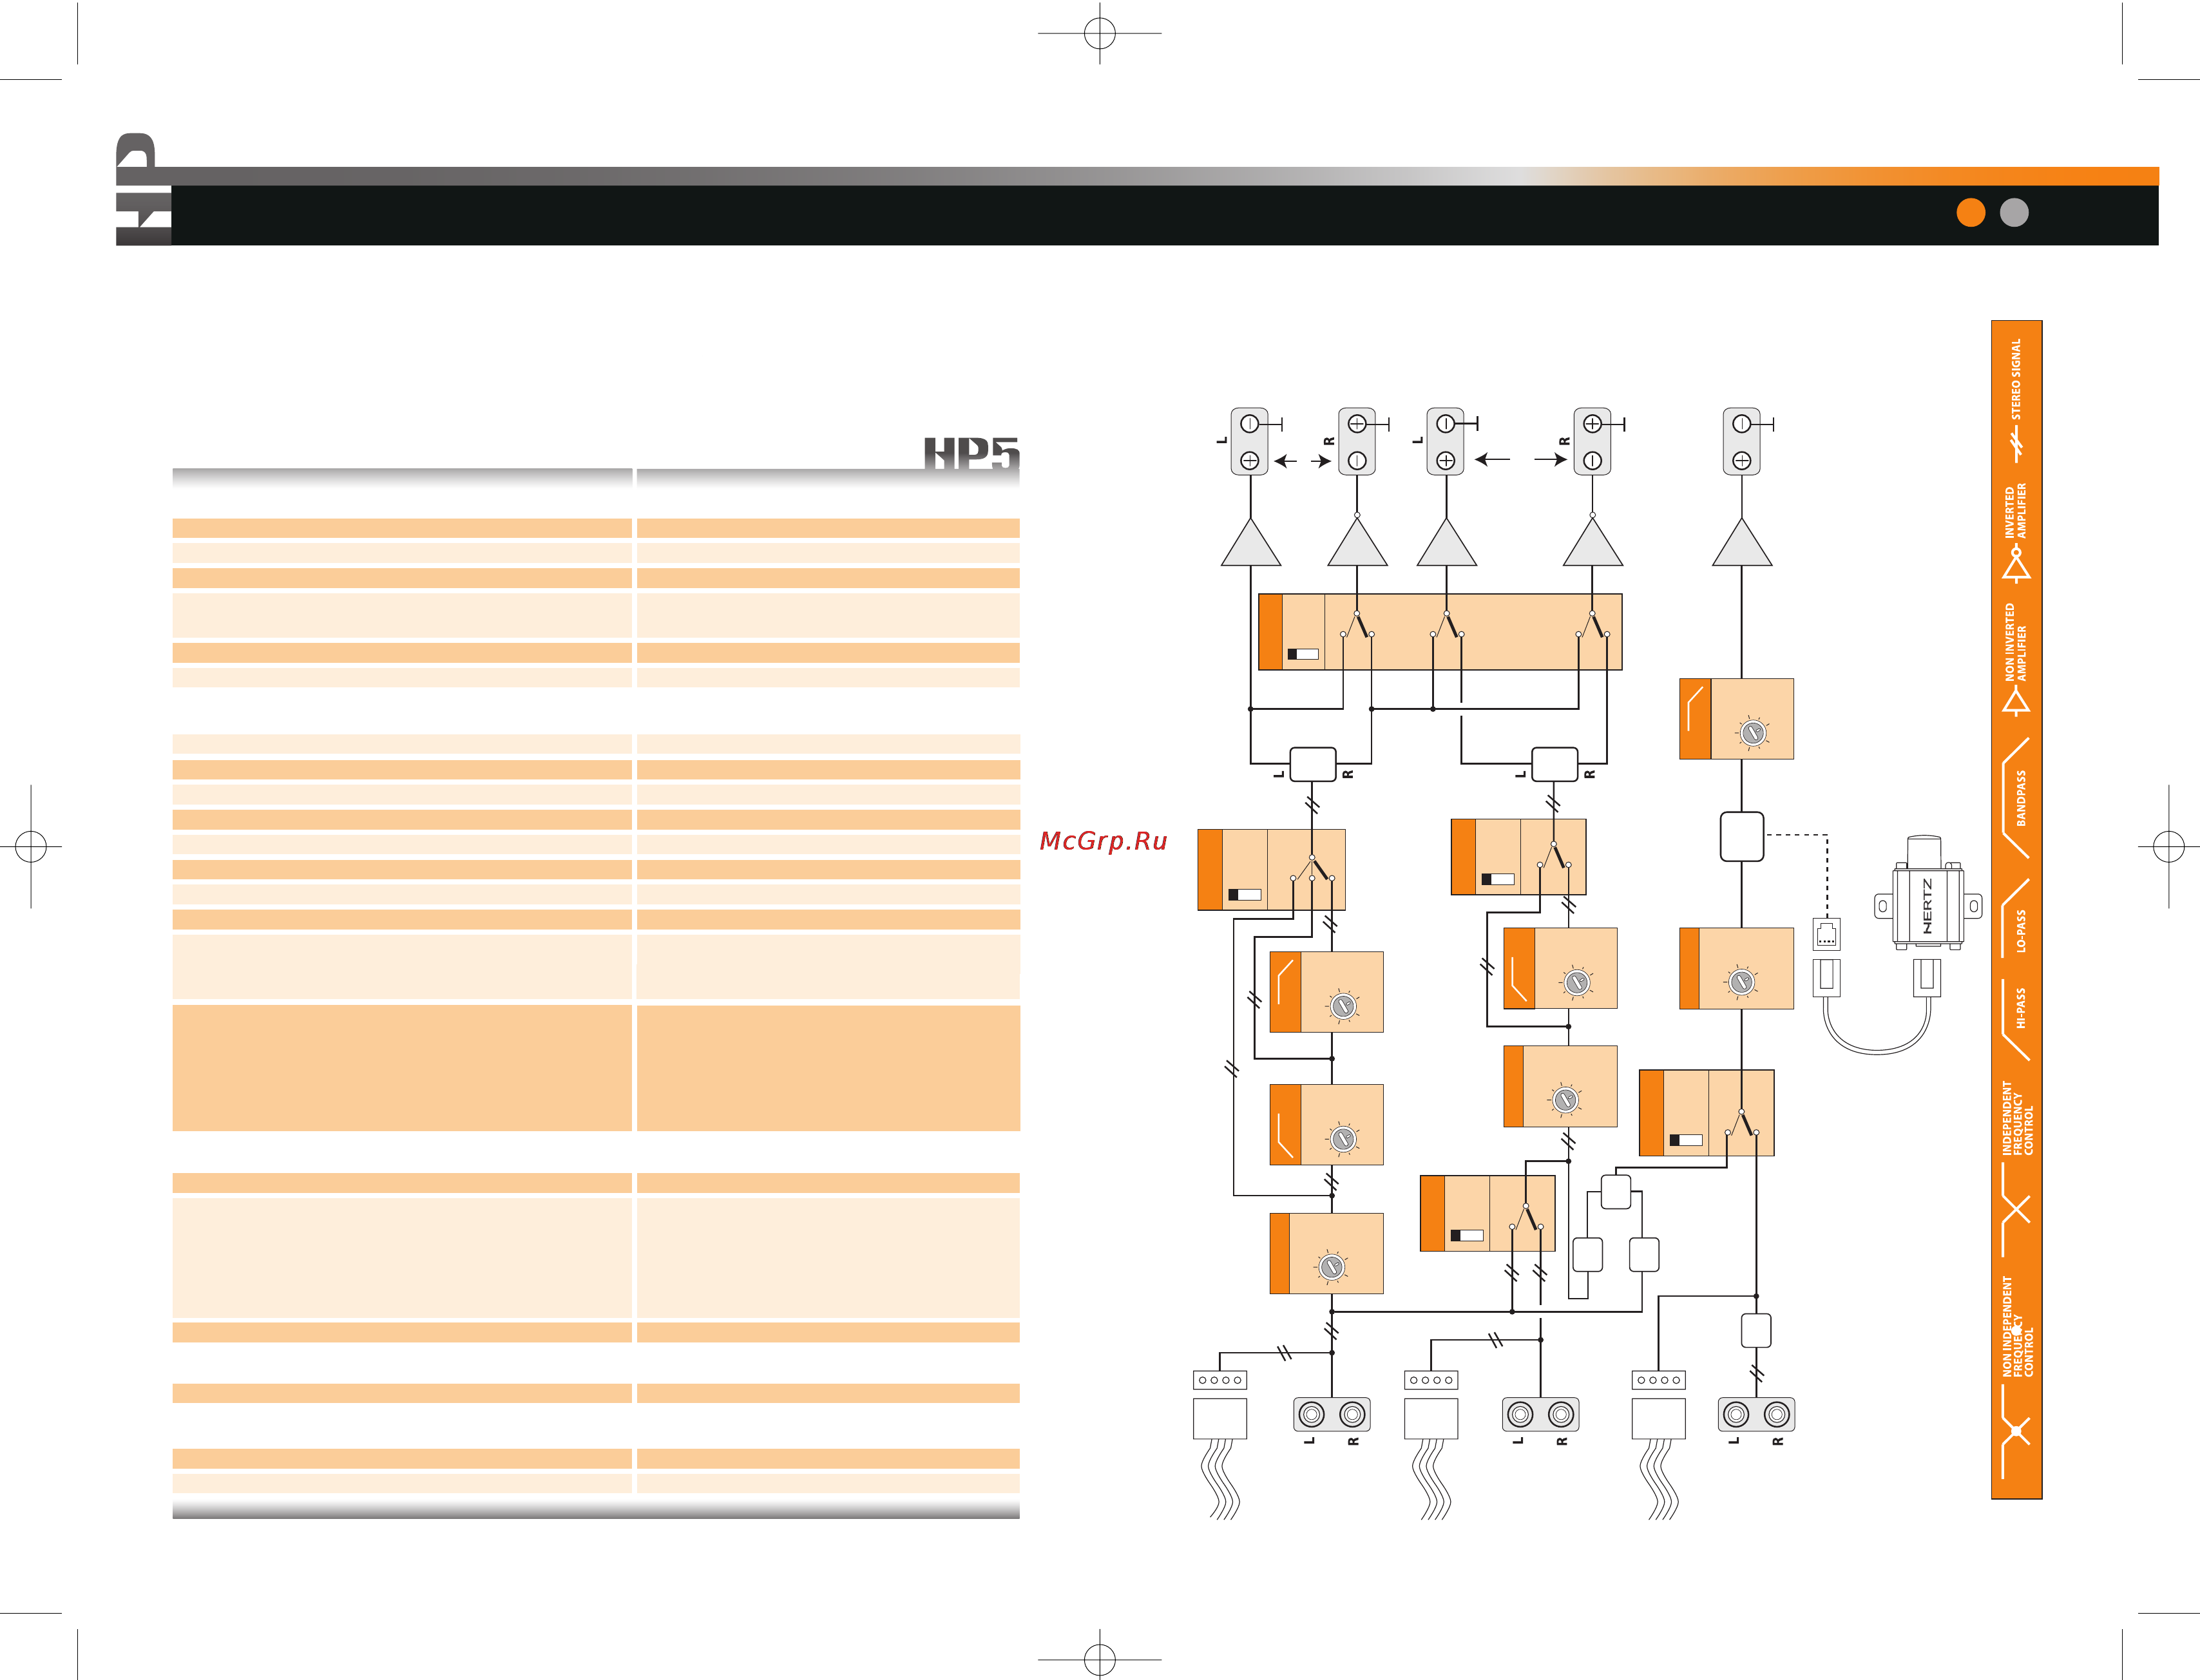Click the large rounded box with dashed line
The image size is (2200, 1680).
coord(1742,837)
